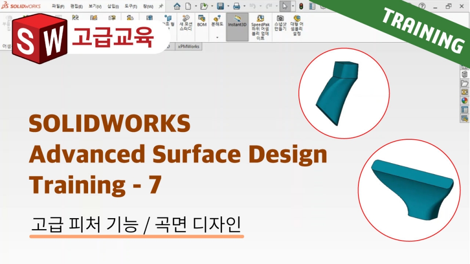Open the 도구(T) menu
This screenshot has width=470, height=264.
tap(131, 6)
